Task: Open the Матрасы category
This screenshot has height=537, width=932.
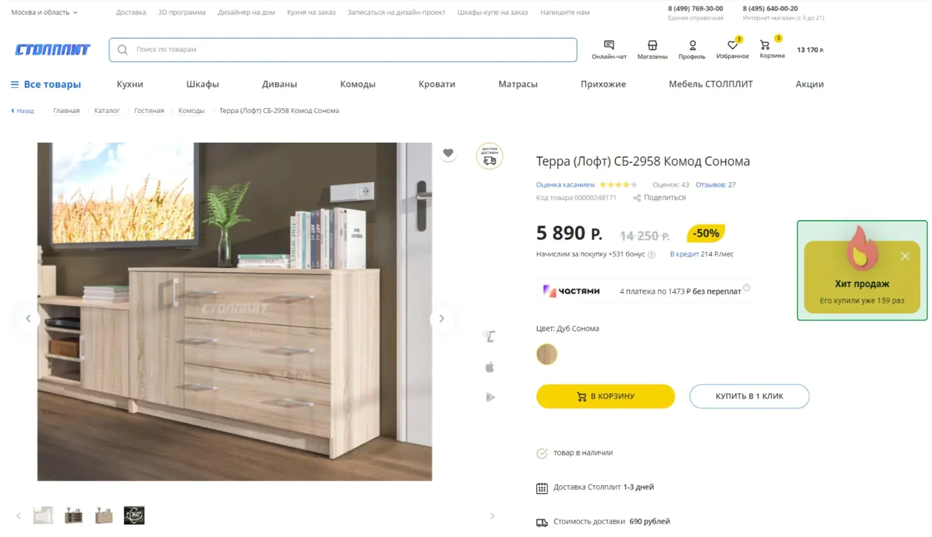Action: click(518, 84)
